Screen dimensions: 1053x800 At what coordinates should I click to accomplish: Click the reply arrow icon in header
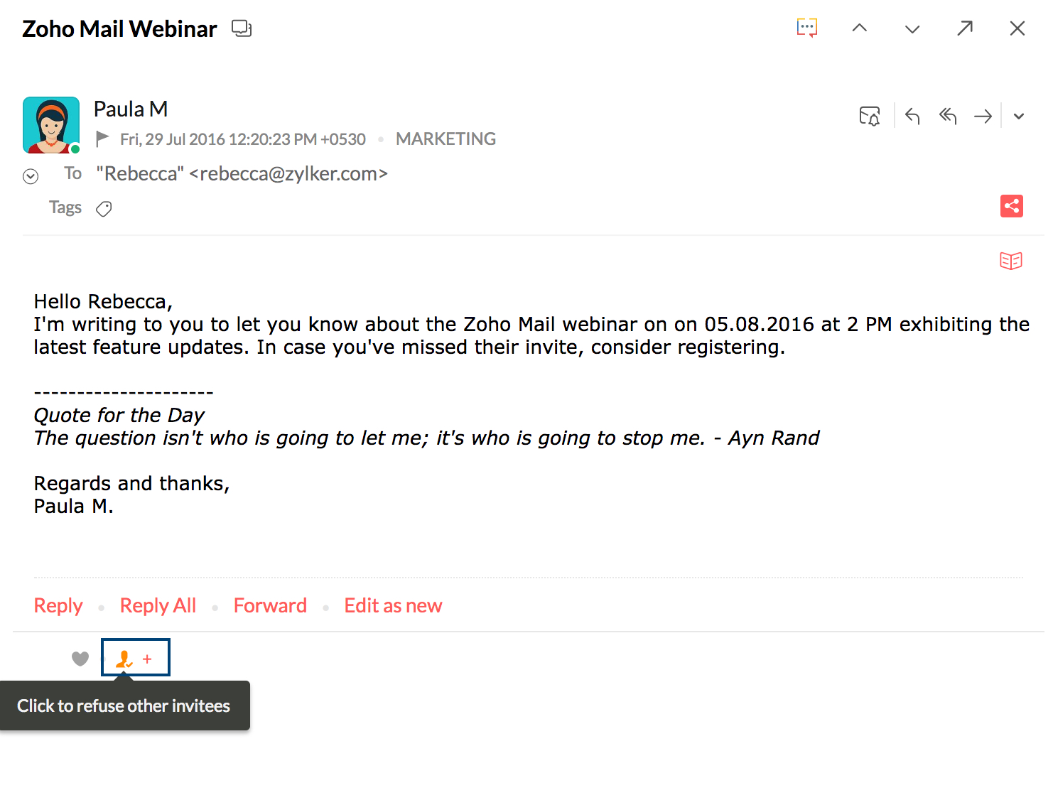(912, 116)
